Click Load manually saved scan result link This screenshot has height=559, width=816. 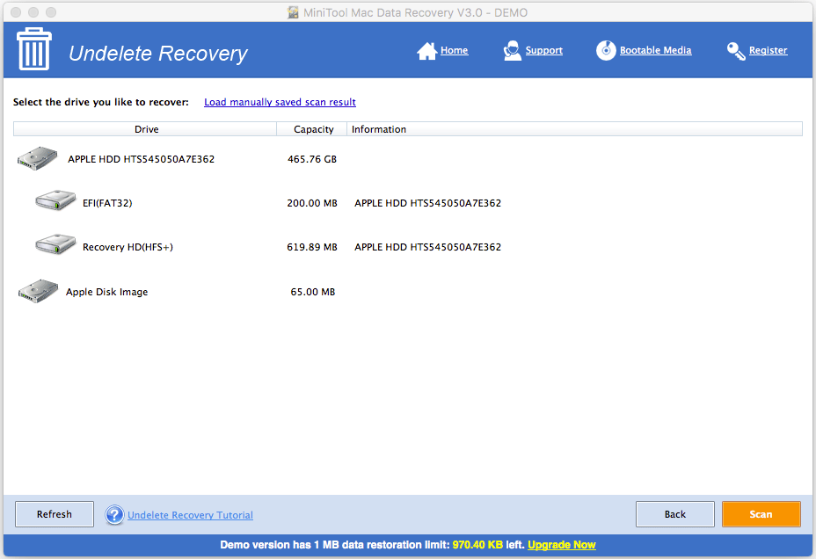280,102
